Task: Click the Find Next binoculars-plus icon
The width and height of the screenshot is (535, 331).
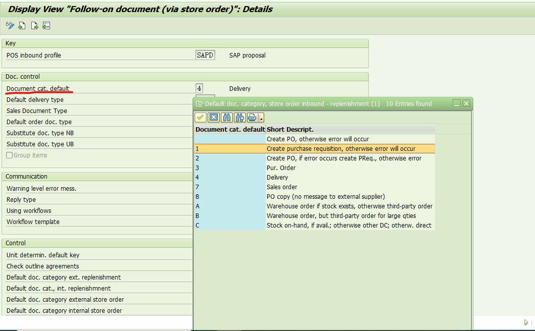Action: (239, 118)
